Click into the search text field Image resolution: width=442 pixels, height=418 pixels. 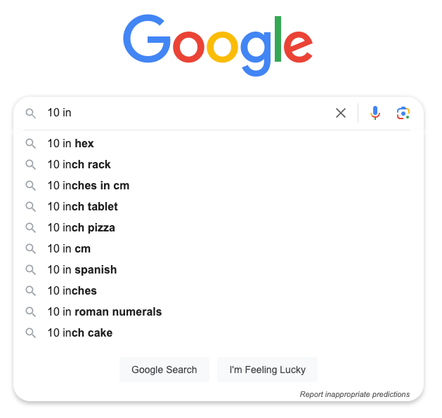click(x=190, y=113)
